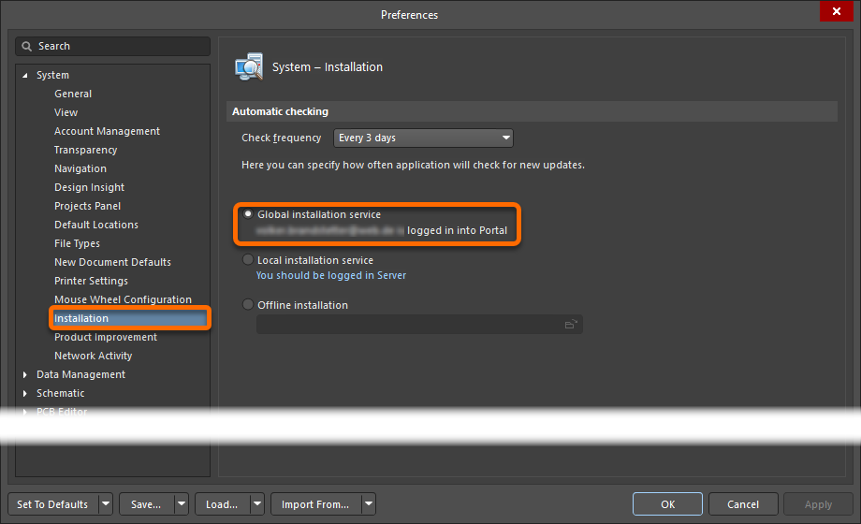Expand the Data Management tree node

24,374
